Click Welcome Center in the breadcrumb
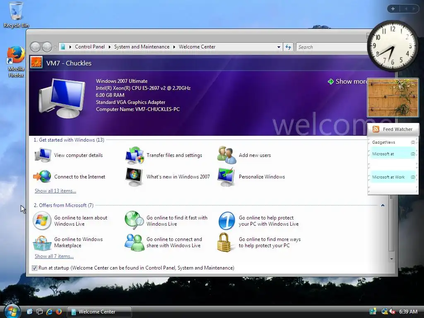Screen dimensions: 424x318 tap(197, 47)
